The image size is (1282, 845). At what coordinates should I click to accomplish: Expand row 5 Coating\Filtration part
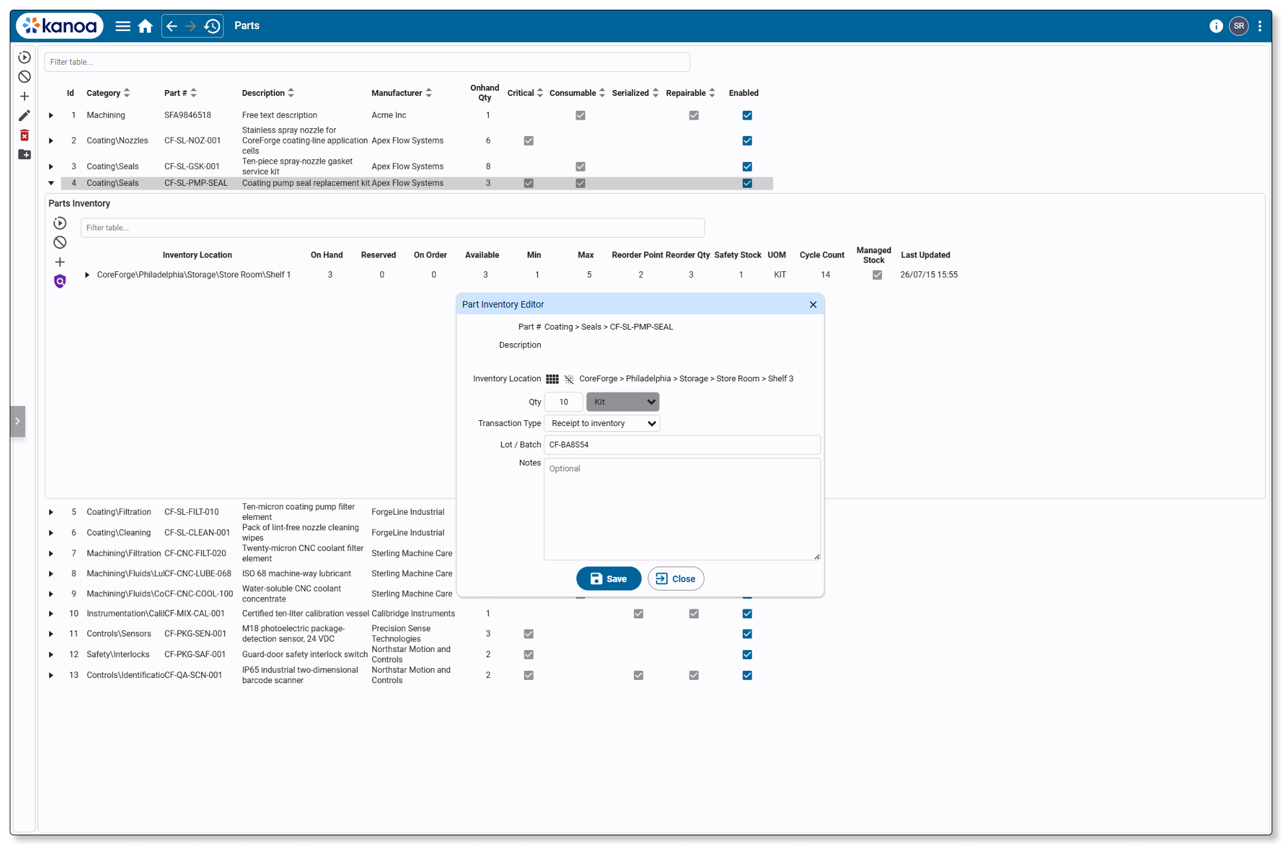[51, 512]
